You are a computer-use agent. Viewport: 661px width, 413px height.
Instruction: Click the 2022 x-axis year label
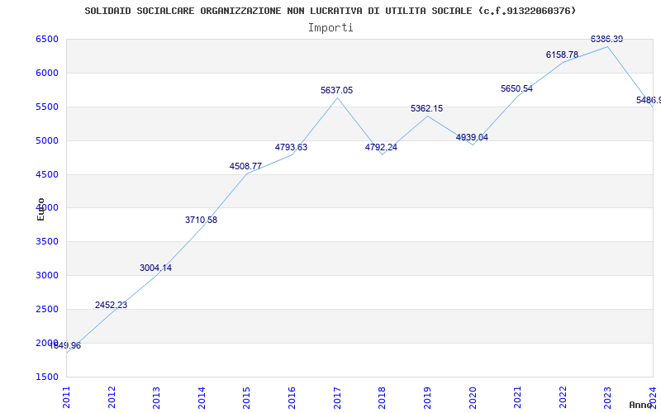pyautogui.click(x=563, y=397)
